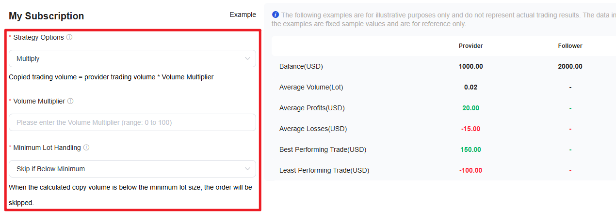Click the 150.00 best performing trade value
The height and width of the screenshot is (222, 616).
click(x=470, y=149)
